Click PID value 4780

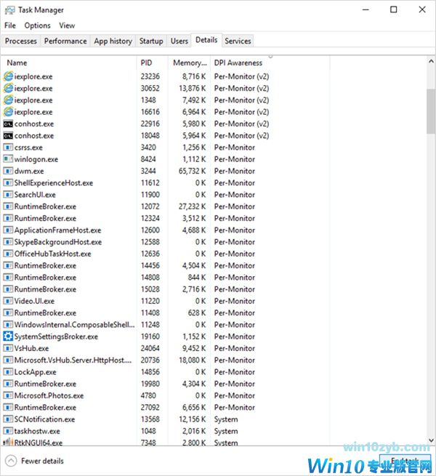[148, 395]
